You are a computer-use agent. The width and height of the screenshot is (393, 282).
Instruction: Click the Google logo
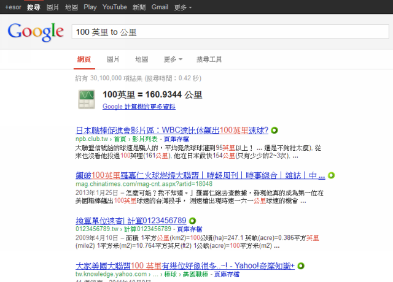pyautogui.click(x=36, y=32)
